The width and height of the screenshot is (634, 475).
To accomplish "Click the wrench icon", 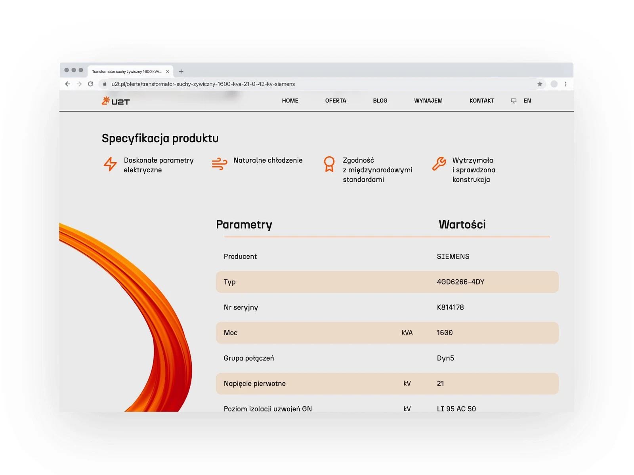I will click(x=439, y=163).
